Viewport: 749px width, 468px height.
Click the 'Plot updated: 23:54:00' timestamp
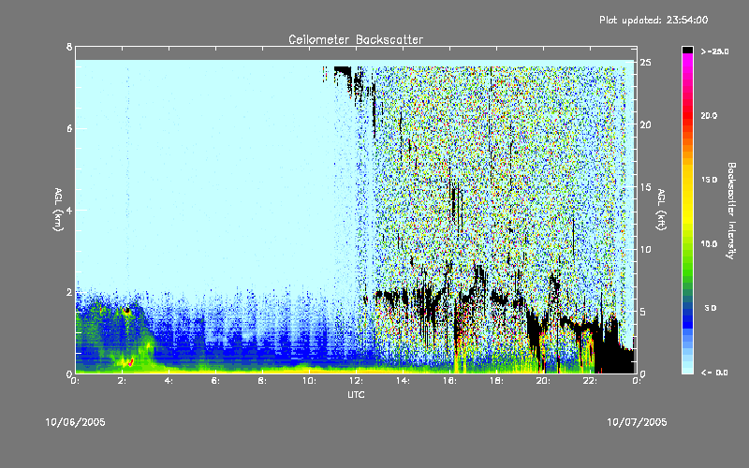pos(654,20)
